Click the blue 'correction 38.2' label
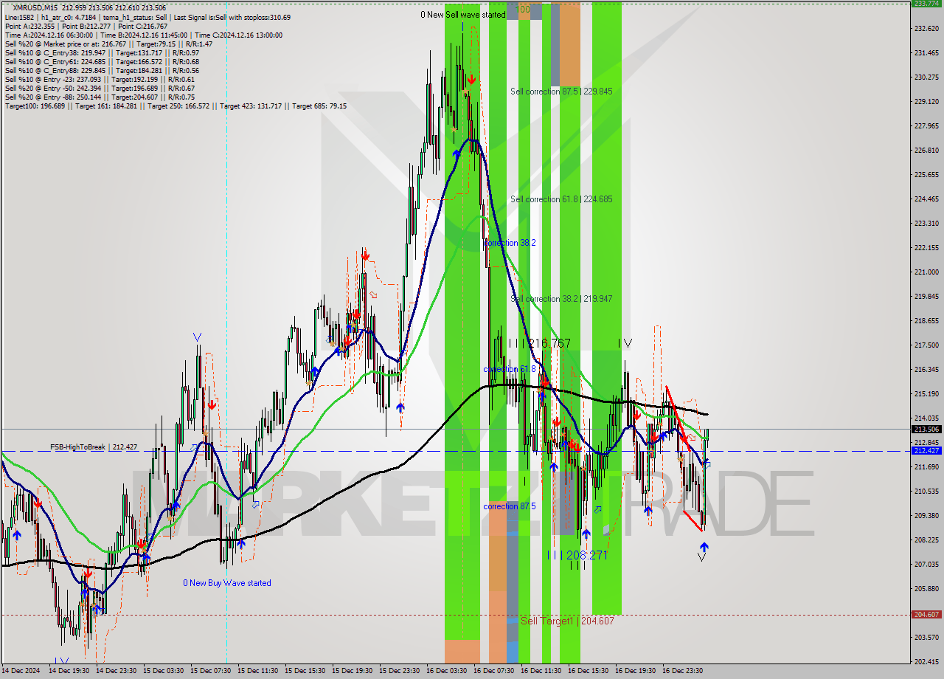 coord(510,243)
